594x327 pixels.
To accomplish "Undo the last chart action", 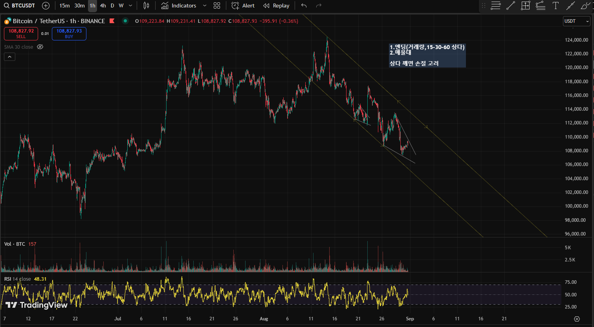I will coord(304,5).
